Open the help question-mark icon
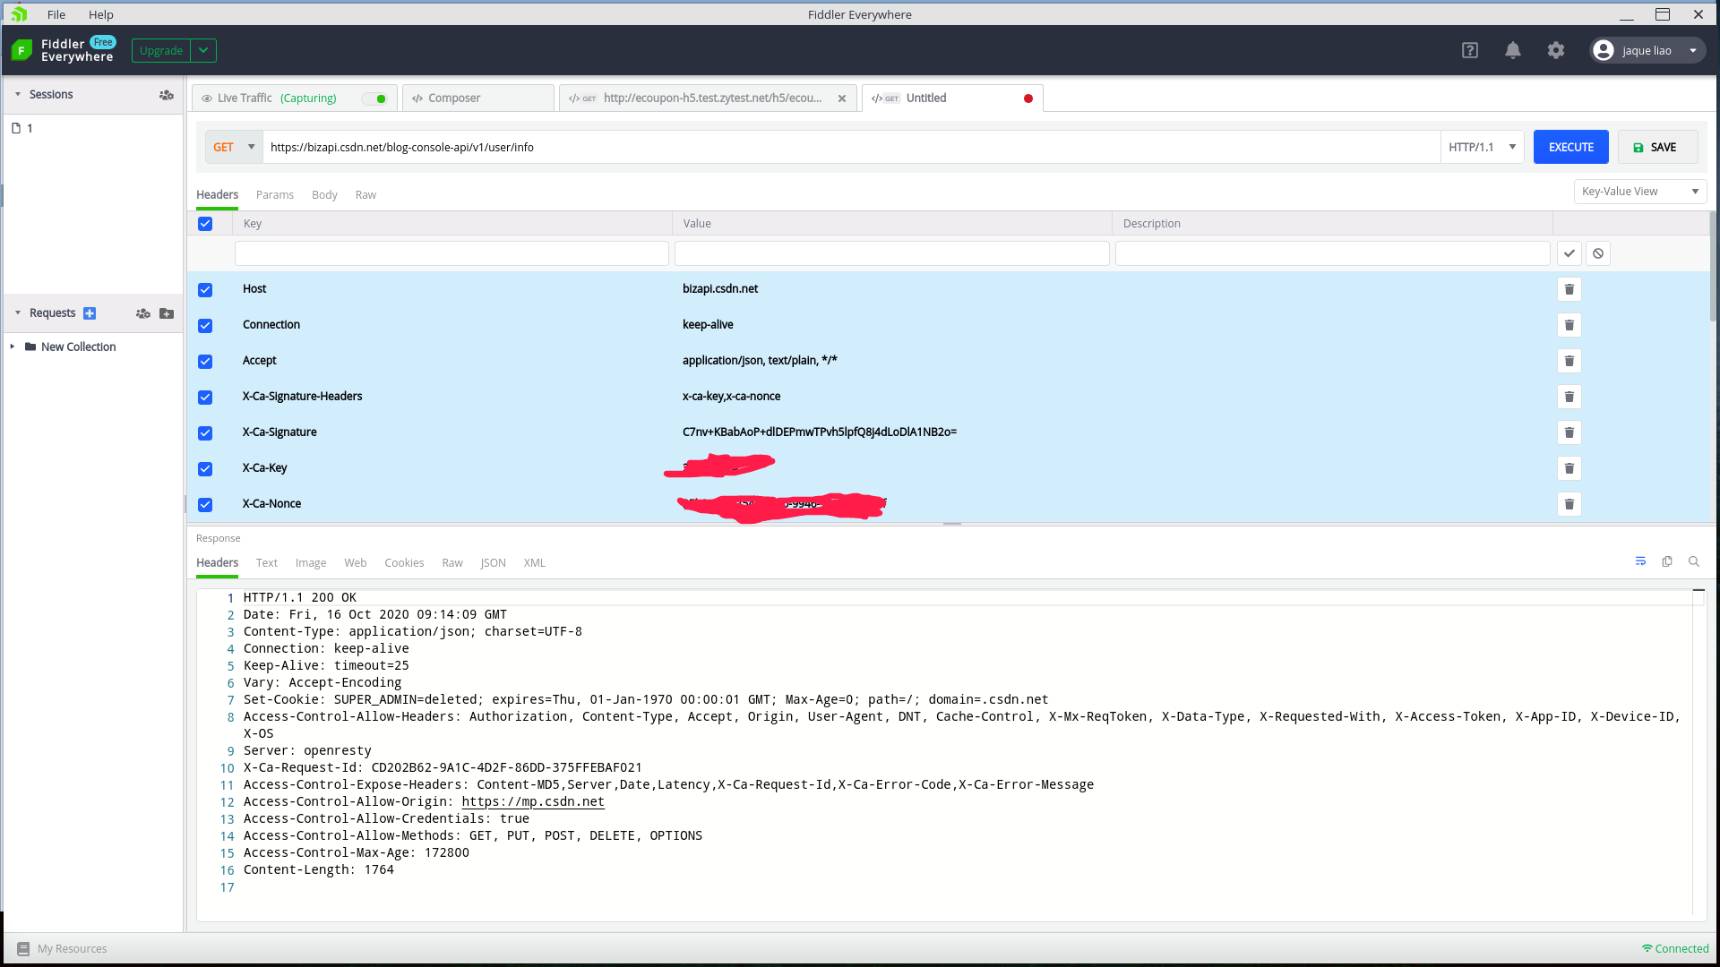This screenshot has width=1720, height=967. pyautogui.click(x=1470, y=50)
